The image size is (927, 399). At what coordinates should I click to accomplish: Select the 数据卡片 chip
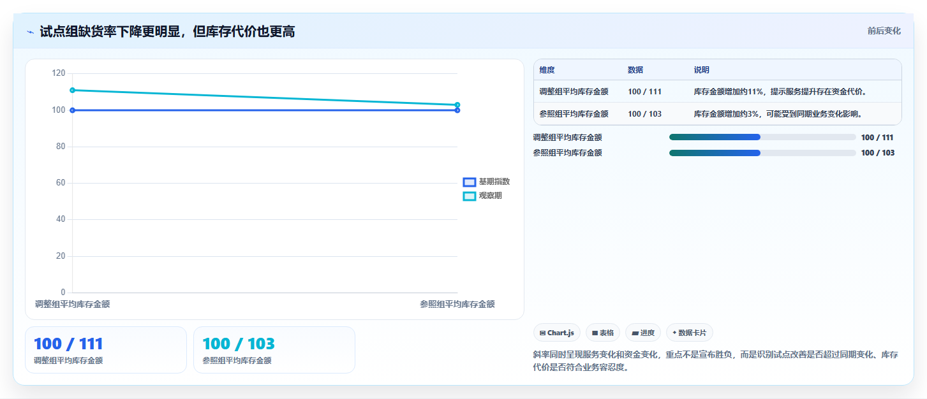(690, 333)
